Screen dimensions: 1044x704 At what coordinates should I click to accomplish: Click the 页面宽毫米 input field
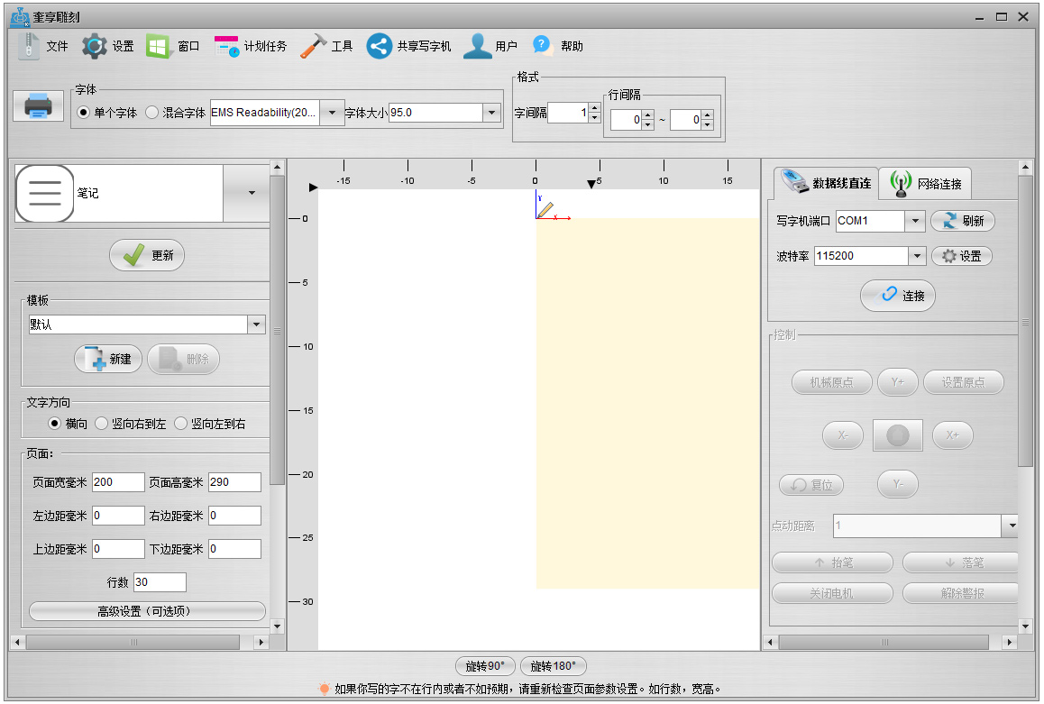tap(117, 482)
